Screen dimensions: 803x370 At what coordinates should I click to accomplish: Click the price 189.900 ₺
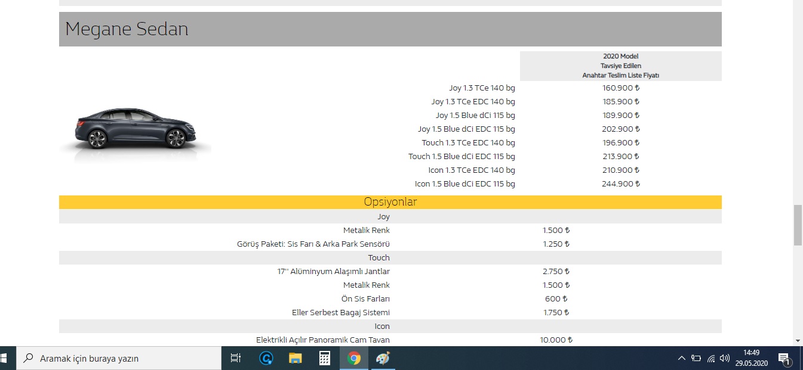point(621,116)
